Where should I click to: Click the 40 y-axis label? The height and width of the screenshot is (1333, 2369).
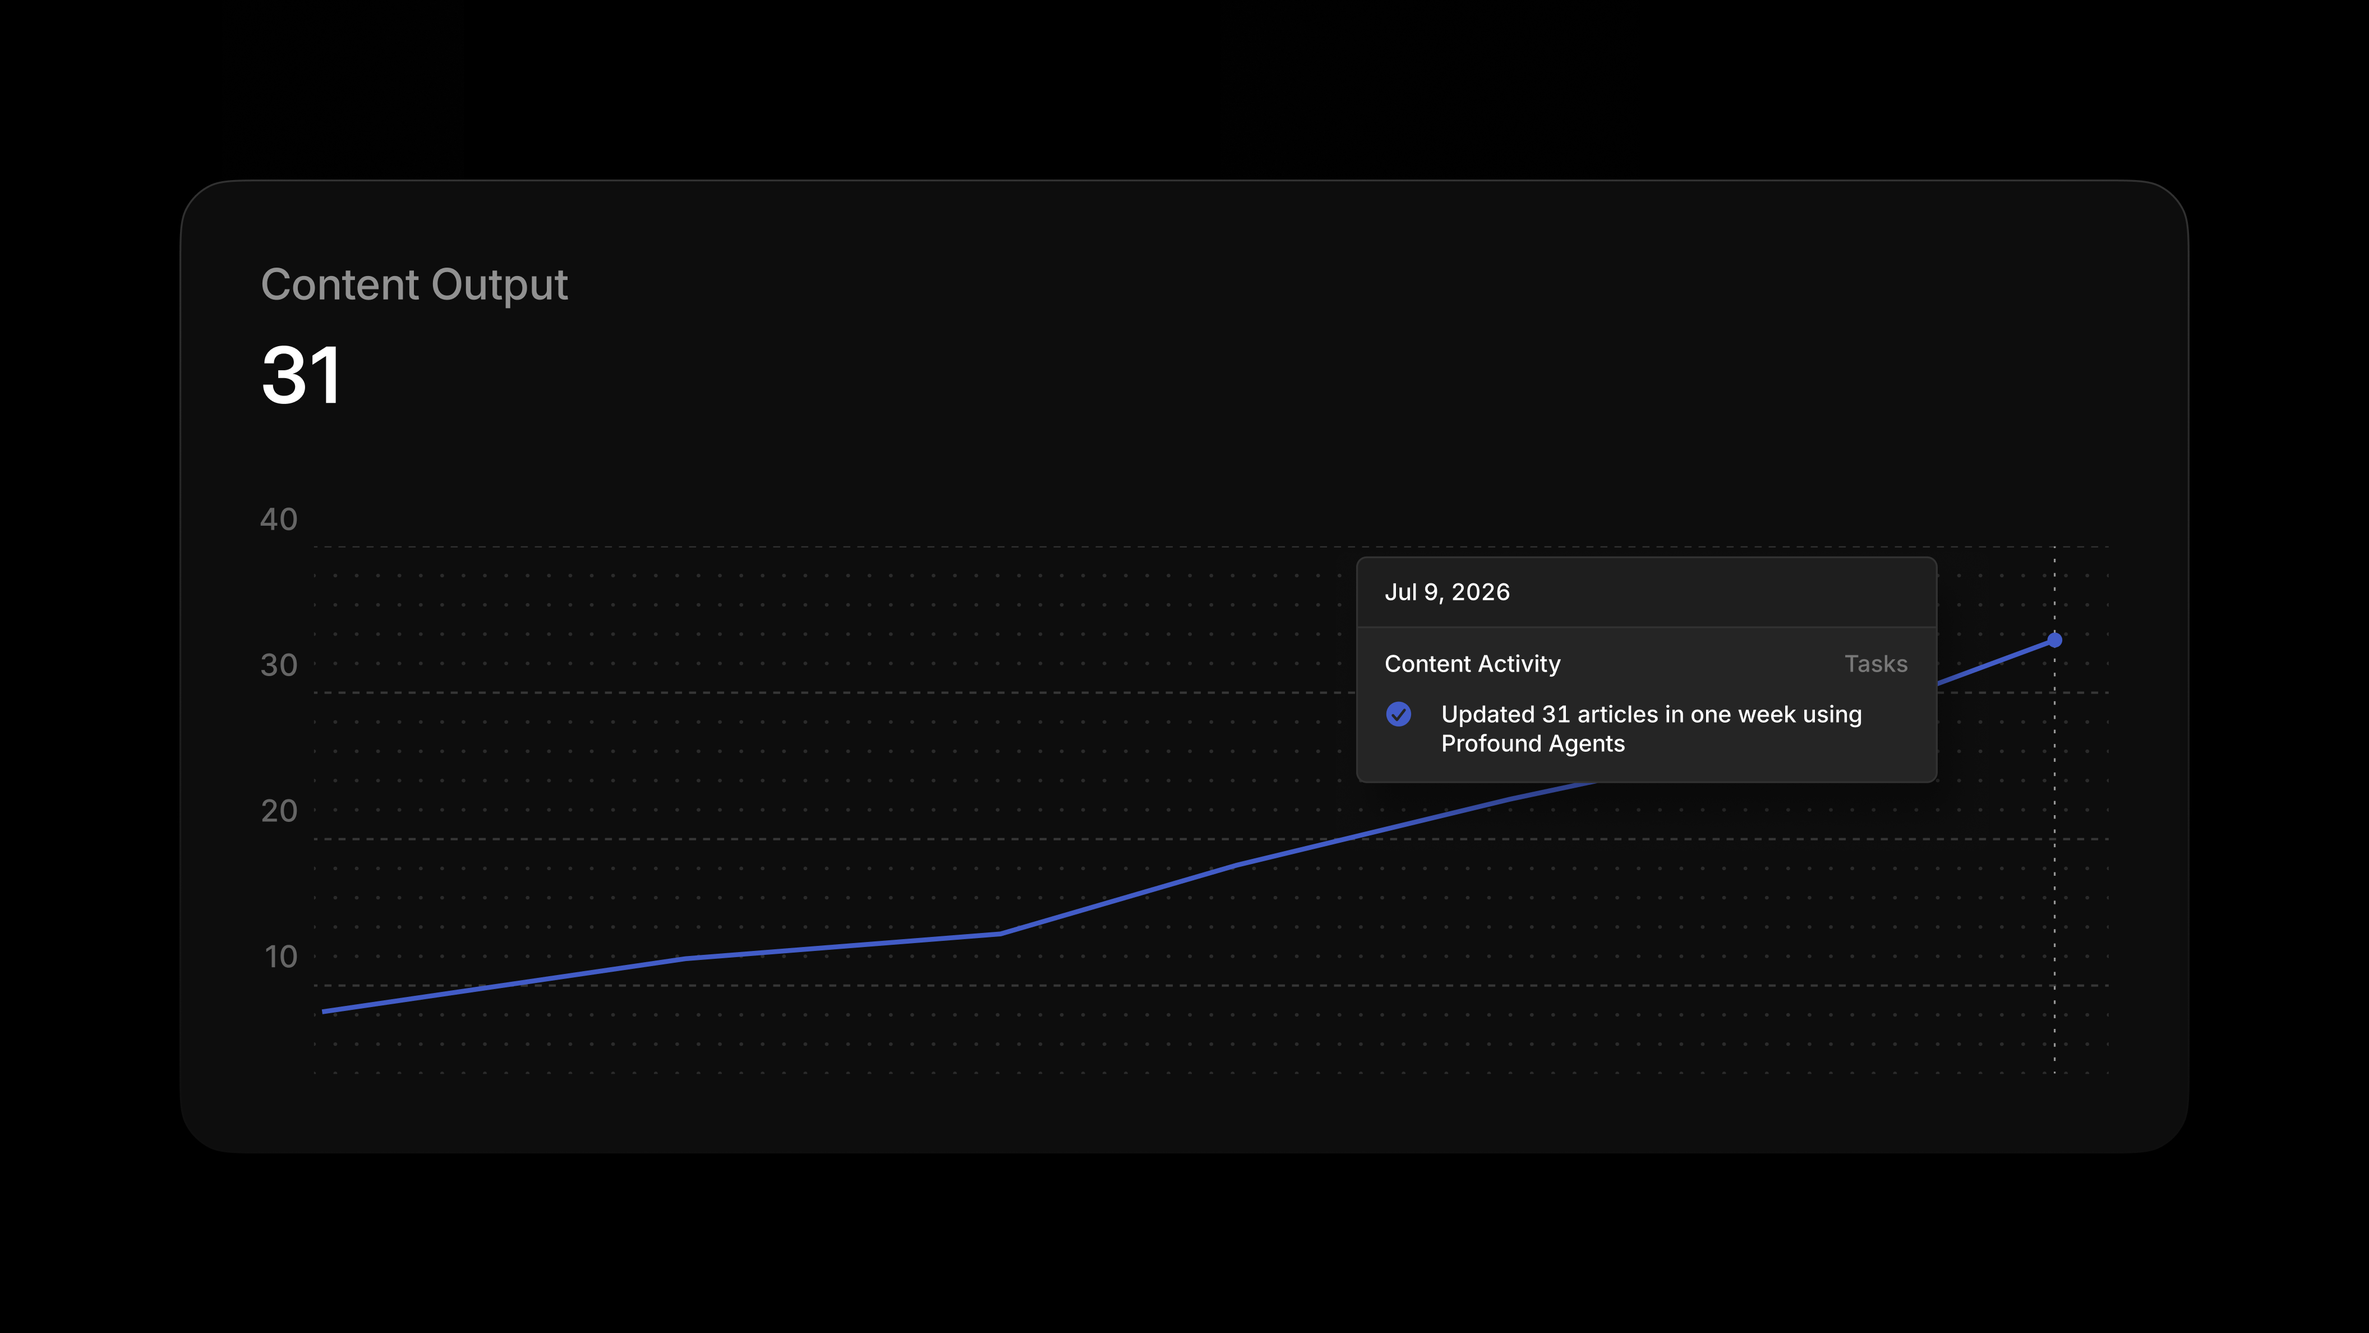279,519
